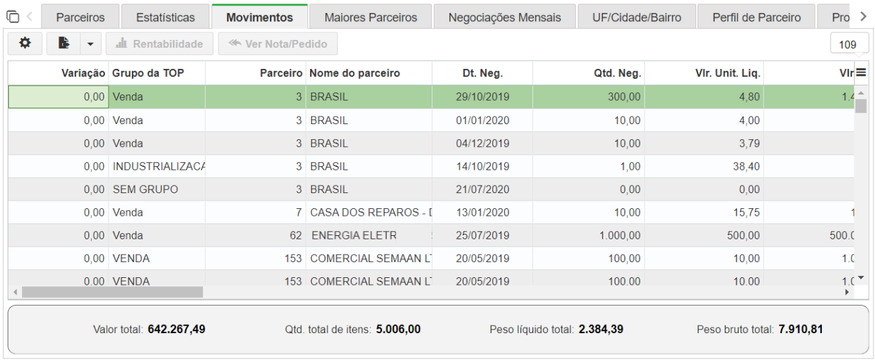This screenshot has width=875, height=360.
Task: Select the INDUSTRIALIZACA row for BRASIL
Action: click(x=431, y=166)
